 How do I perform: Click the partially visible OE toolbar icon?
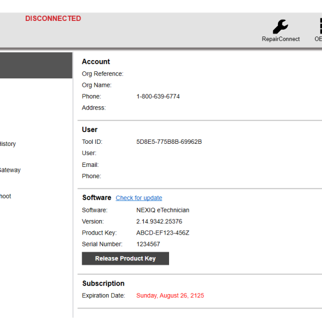point(318,28)
